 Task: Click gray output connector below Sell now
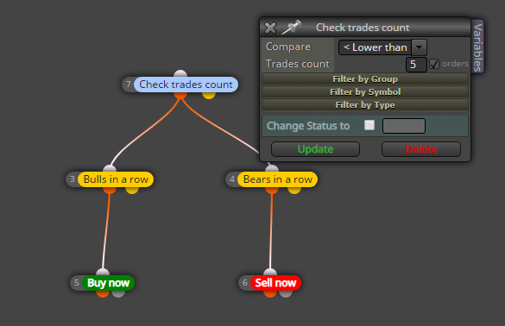click(x=286, y=293)
